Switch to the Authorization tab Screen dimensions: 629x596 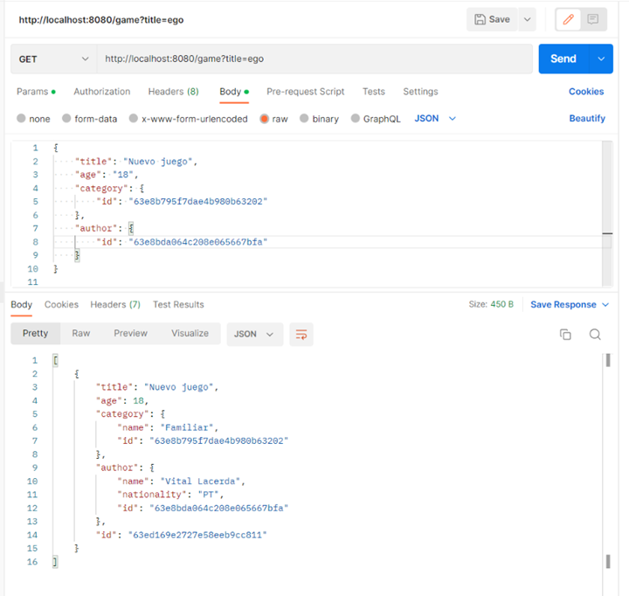coord(101,92)
